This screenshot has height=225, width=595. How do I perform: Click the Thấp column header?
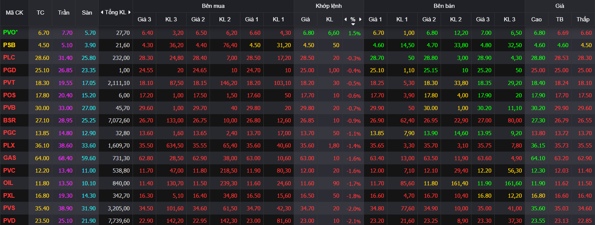[x=583, y=19]
